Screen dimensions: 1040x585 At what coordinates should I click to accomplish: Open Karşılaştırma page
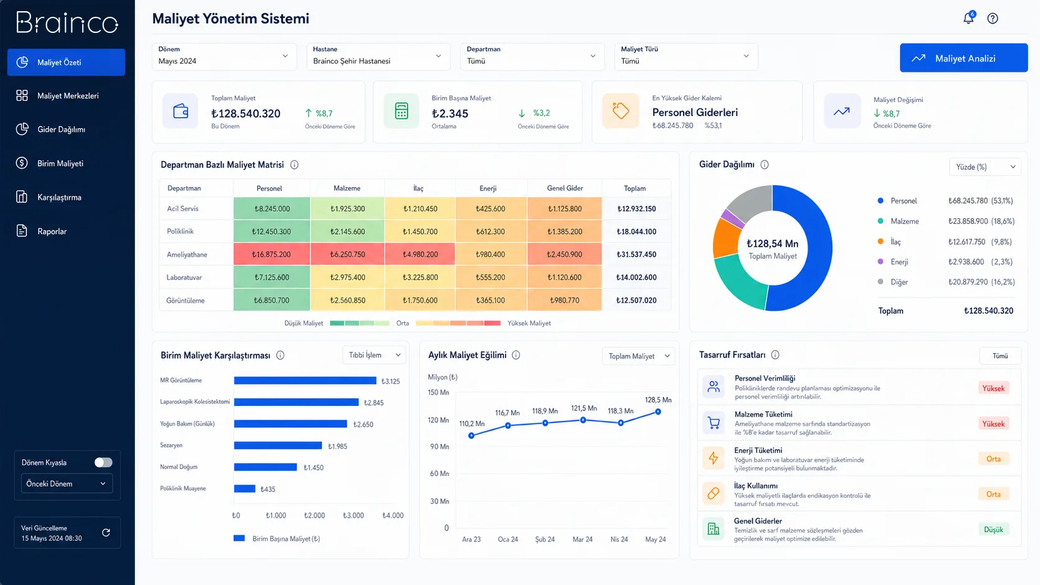click(66, 197)
